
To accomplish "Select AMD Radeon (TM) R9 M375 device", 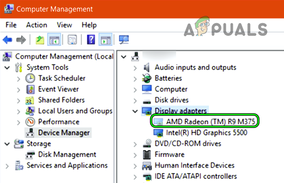I will pos(211,122).
